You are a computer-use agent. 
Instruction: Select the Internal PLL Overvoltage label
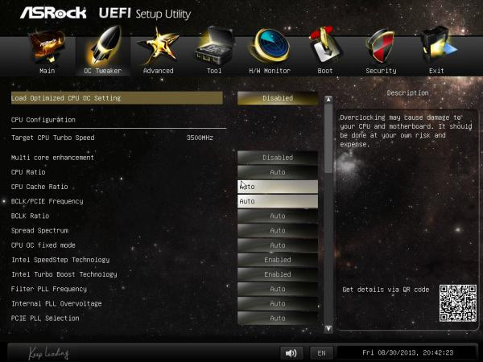coord(56,304)
